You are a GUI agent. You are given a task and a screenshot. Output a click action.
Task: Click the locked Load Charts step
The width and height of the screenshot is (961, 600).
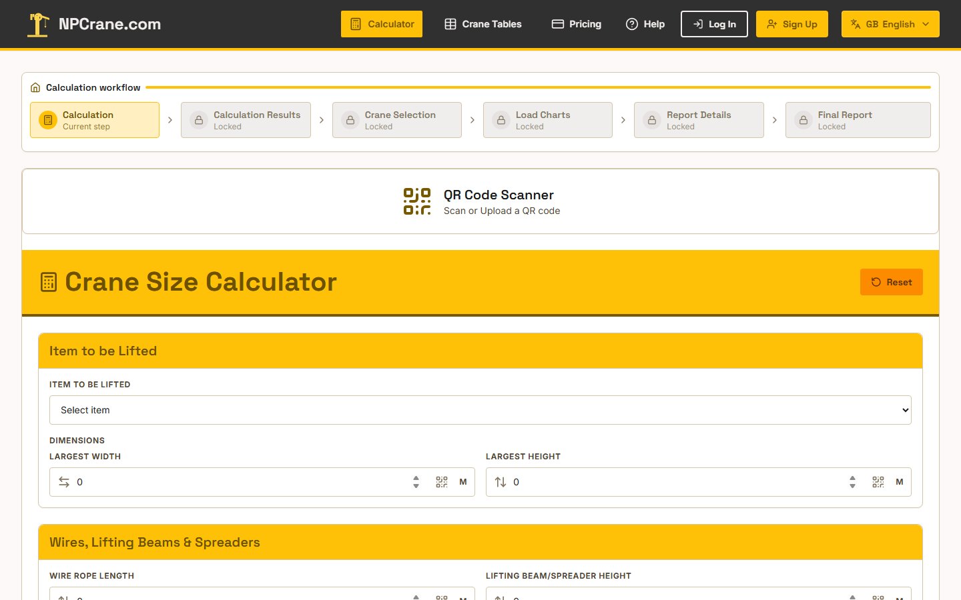(x=548, y=120)
